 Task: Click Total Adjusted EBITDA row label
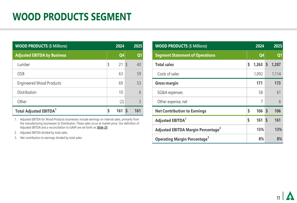36,111
